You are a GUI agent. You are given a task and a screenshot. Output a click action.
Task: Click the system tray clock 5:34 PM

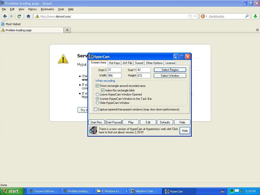[x=251, y=191]
